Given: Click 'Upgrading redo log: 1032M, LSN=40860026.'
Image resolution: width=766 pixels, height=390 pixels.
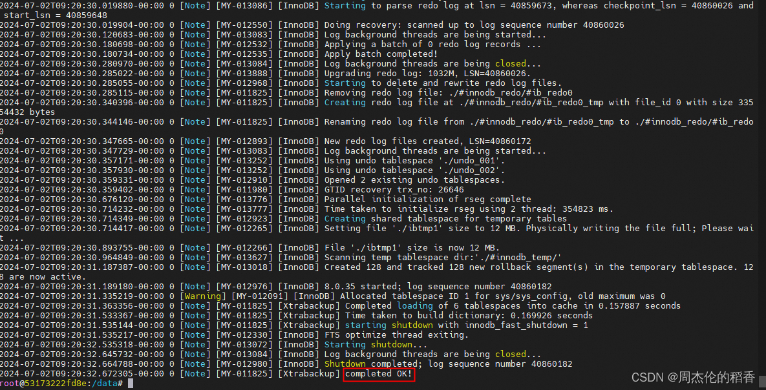Looking at the screenshot, I should [427, 74].
